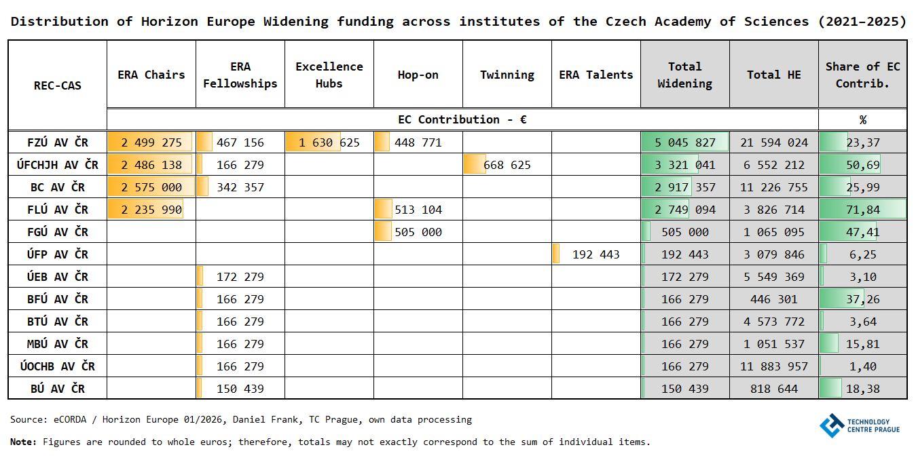This screenshot has height=462, width=916.
Task: Select the ERA Chairs column header
Action: [151, 75]
